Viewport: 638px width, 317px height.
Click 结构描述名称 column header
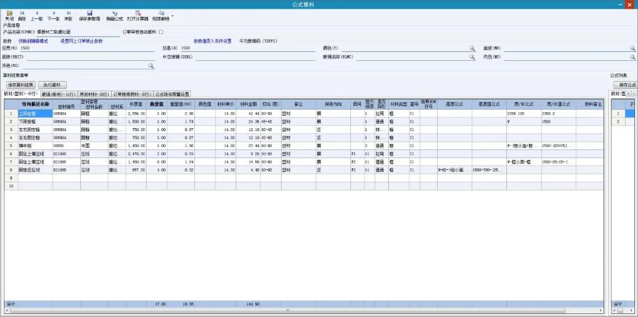pos(35,104)
